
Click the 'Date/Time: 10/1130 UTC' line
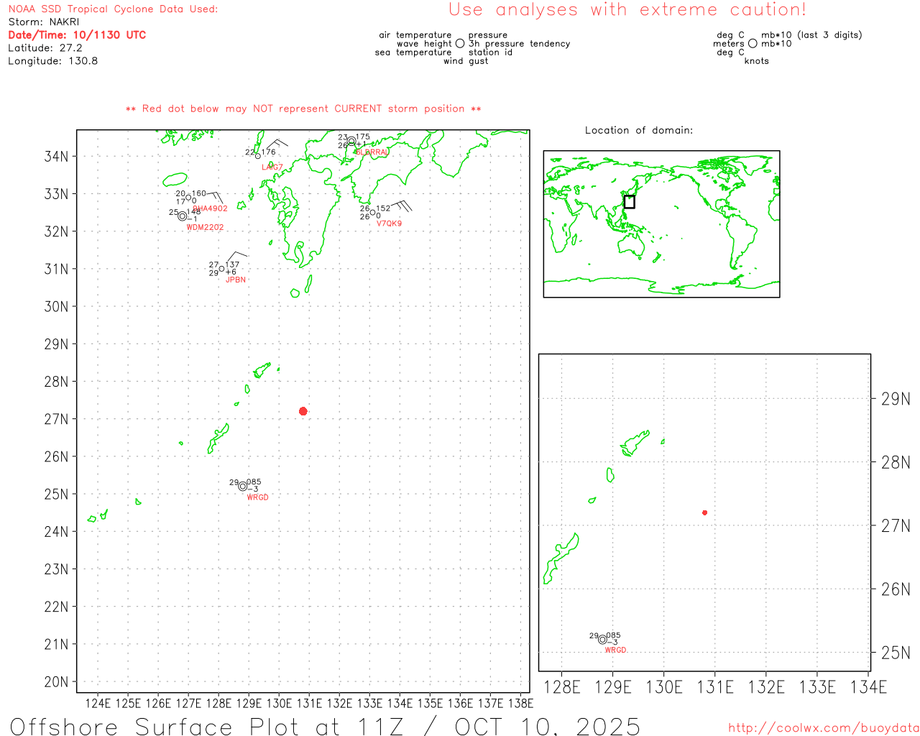tap(77, 34)
